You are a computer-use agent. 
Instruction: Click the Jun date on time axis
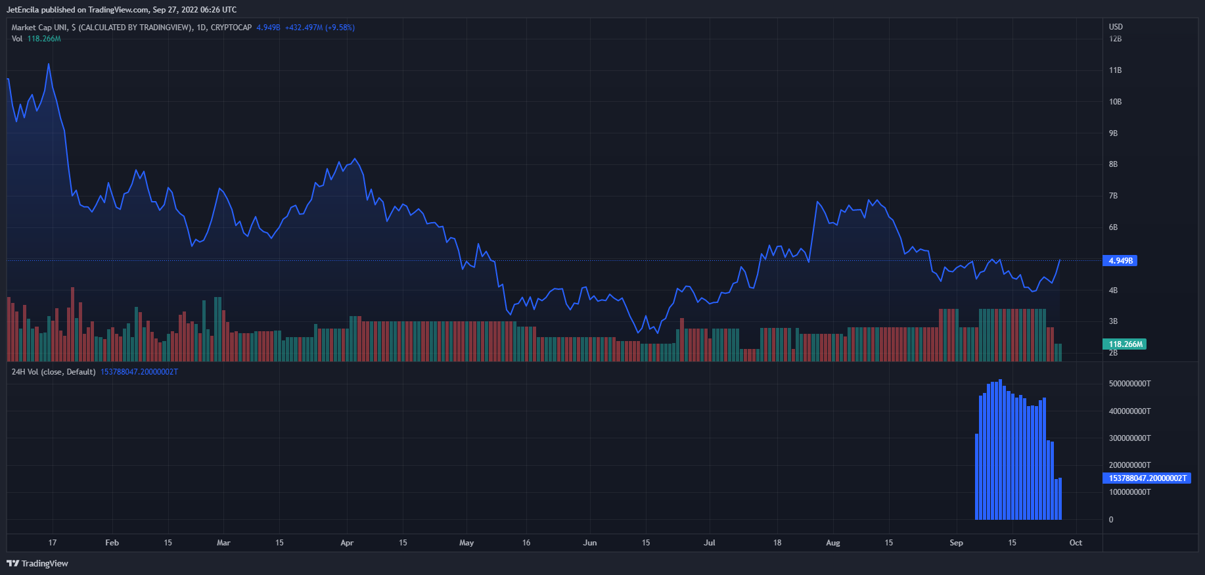590,543
